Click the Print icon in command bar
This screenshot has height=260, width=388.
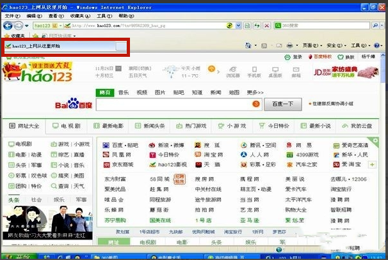point(289,45)
